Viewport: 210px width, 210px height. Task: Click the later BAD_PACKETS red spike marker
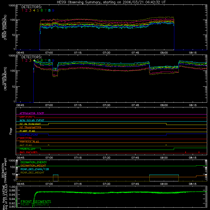click(199, 152)
